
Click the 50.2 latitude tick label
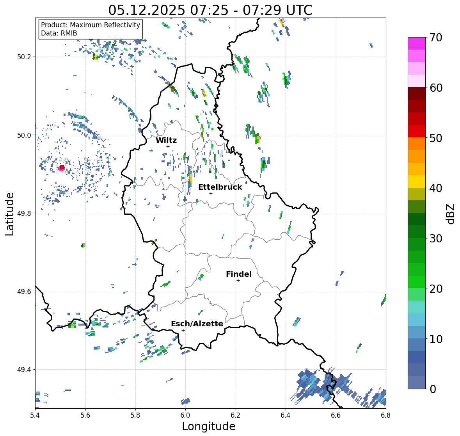[x=24, y=57]
